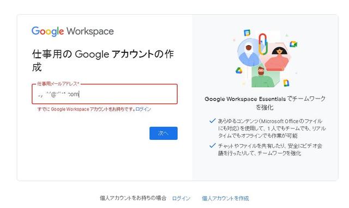This screenshot has width=349, height=208.
Task: Click the Google Meet icon in illustration
Action: click(x=293, y=44)
